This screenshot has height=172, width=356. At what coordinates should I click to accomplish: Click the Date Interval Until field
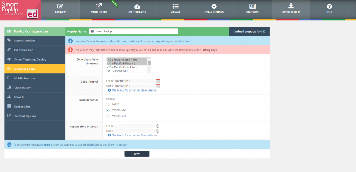point(135,86)
